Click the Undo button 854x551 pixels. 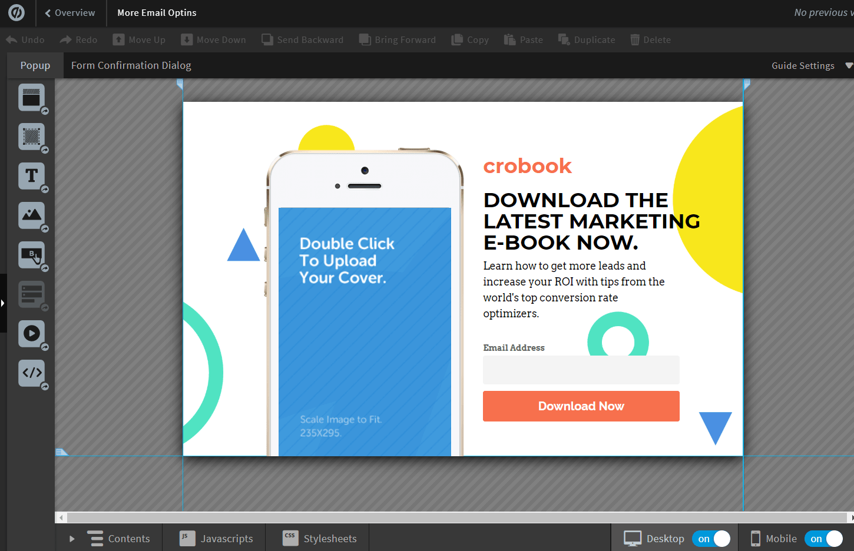click(25, 39)
